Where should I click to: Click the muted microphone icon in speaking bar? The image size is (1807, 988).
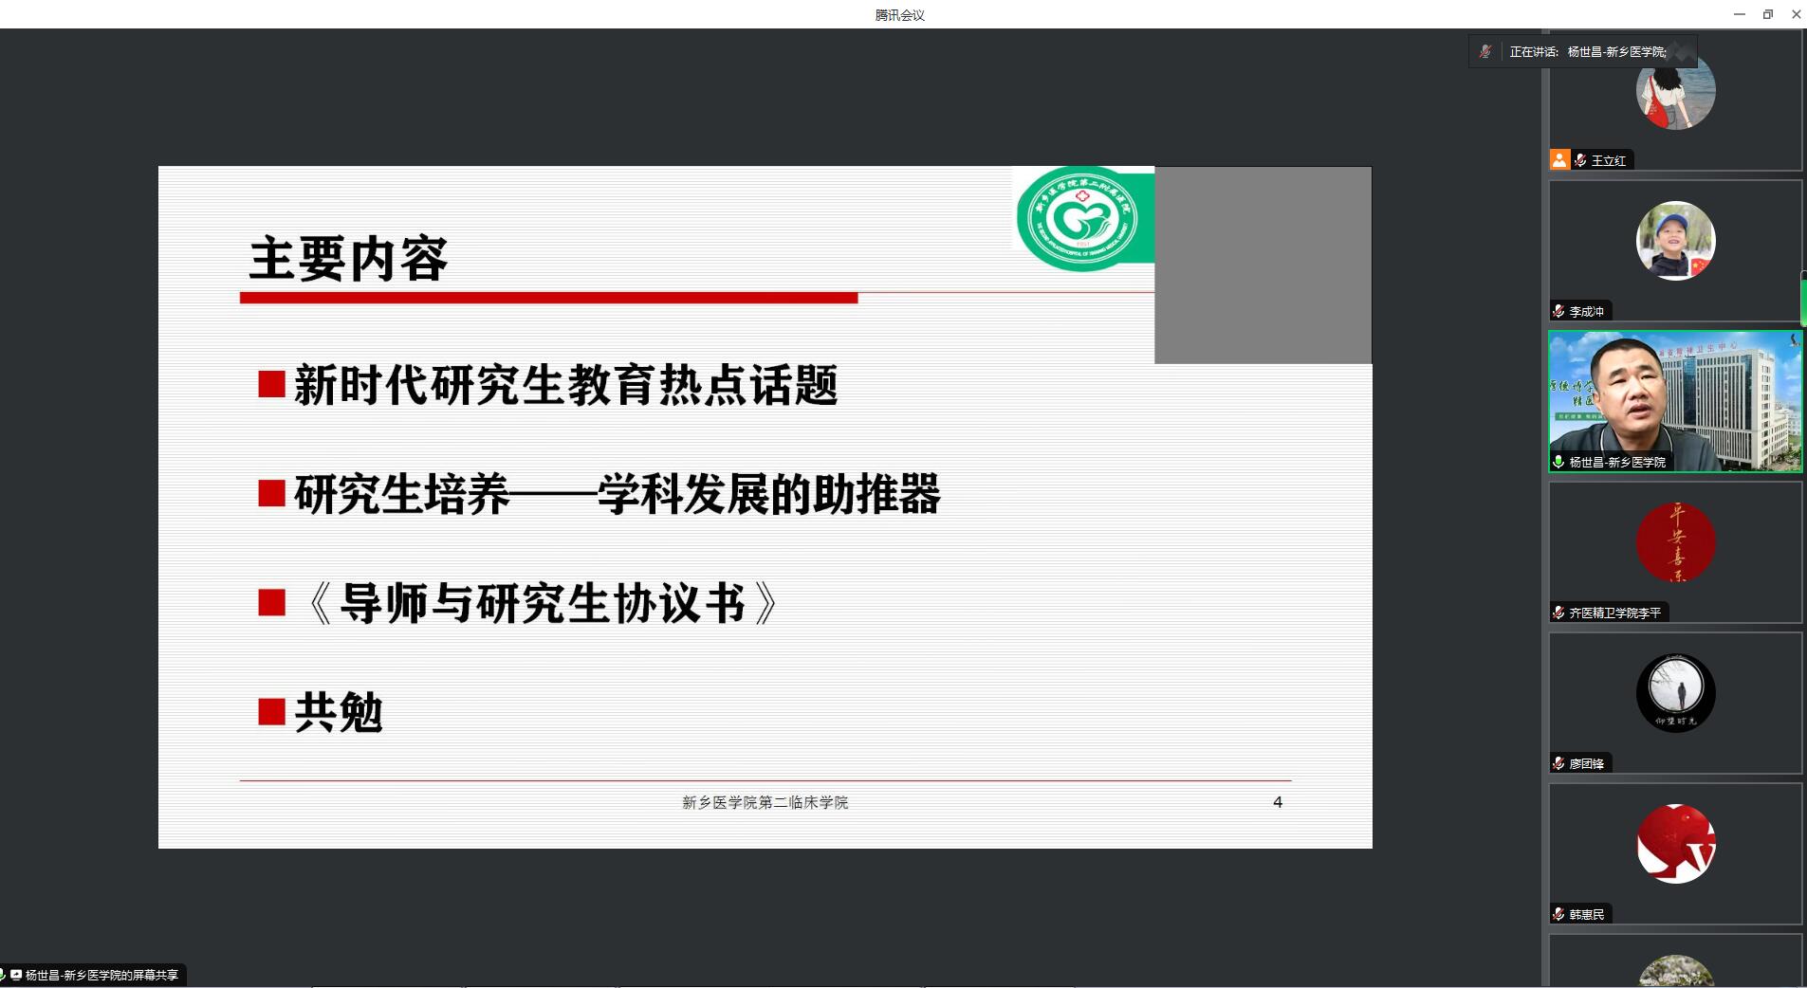(x=1485, y=52)
